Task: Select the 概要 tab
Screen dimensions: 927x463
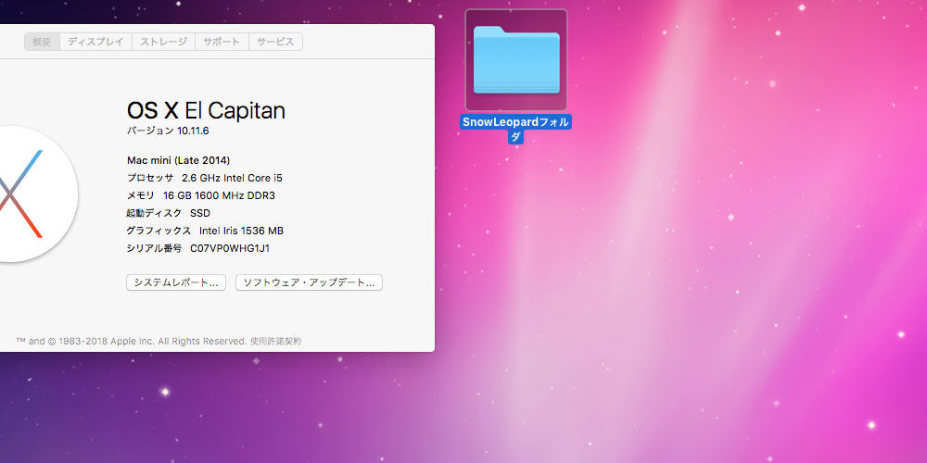Action: [x=42, y=42]
